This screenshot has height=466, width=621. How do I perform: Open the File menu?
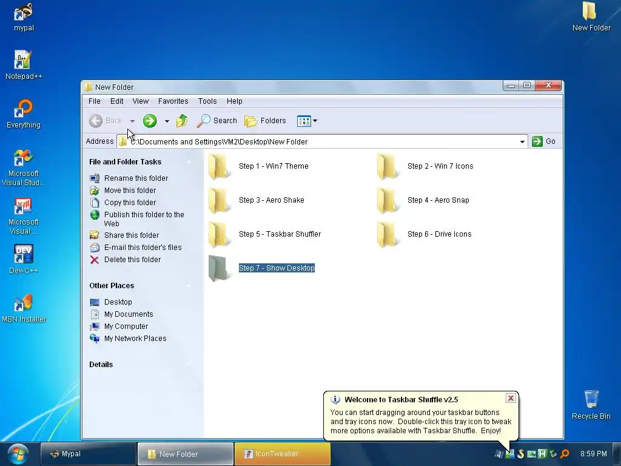[94, 101]
